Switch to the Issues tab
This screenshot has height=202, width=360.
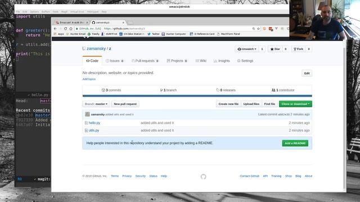point(115,61)
